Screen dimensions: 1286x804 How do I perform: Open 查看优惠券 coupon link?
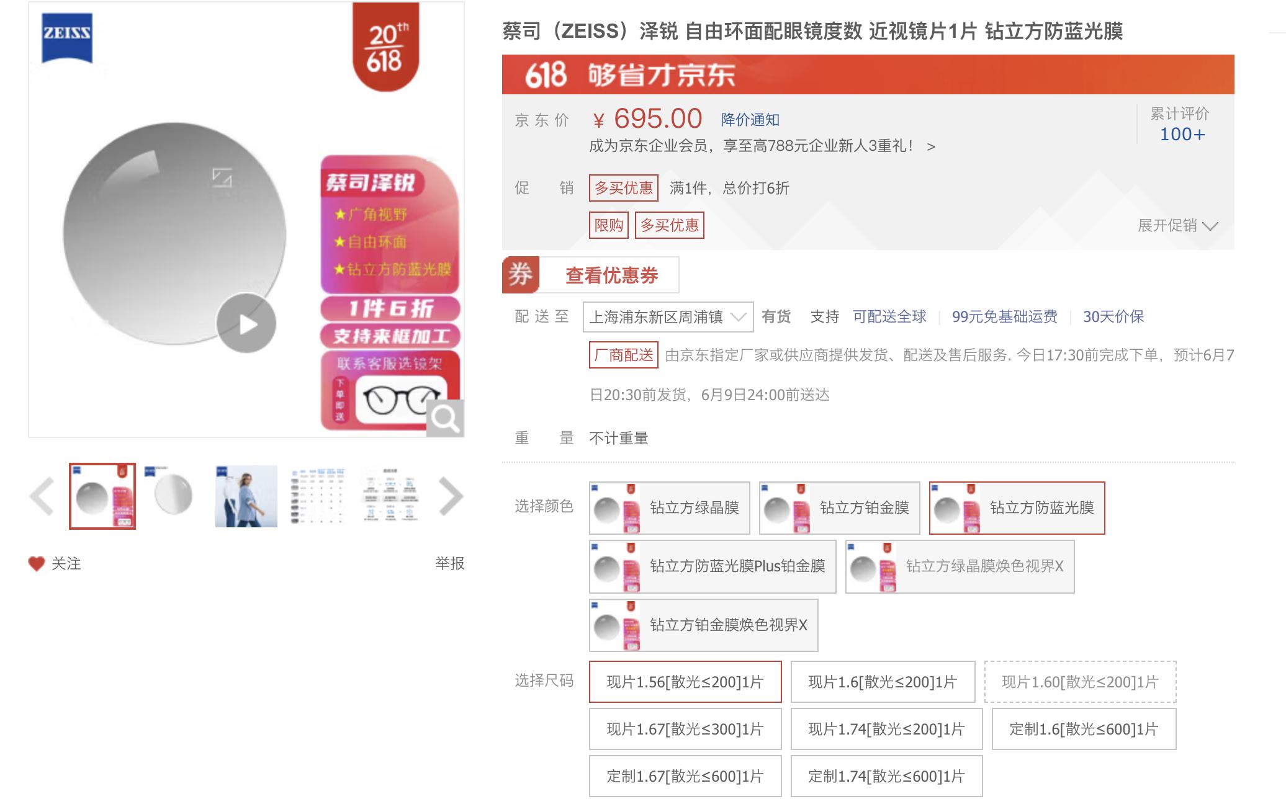(x=611, y=276)
